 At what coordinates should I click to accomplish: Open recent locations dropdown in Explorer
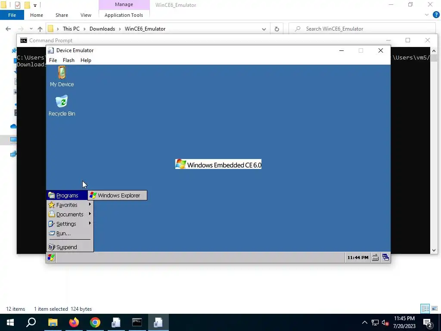point(31,29)
